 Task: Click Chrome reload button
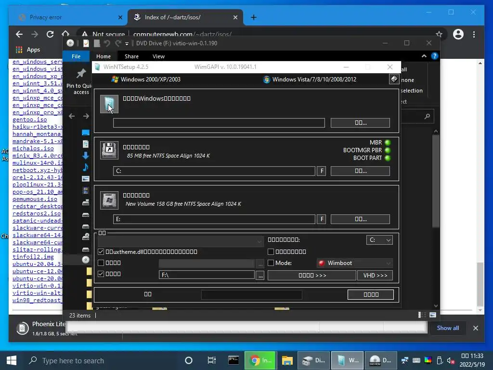[50, 34]
